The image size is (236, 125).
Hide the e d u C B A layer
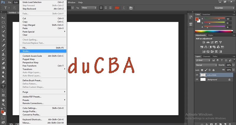pyautogui.click(x=197, y=75)
